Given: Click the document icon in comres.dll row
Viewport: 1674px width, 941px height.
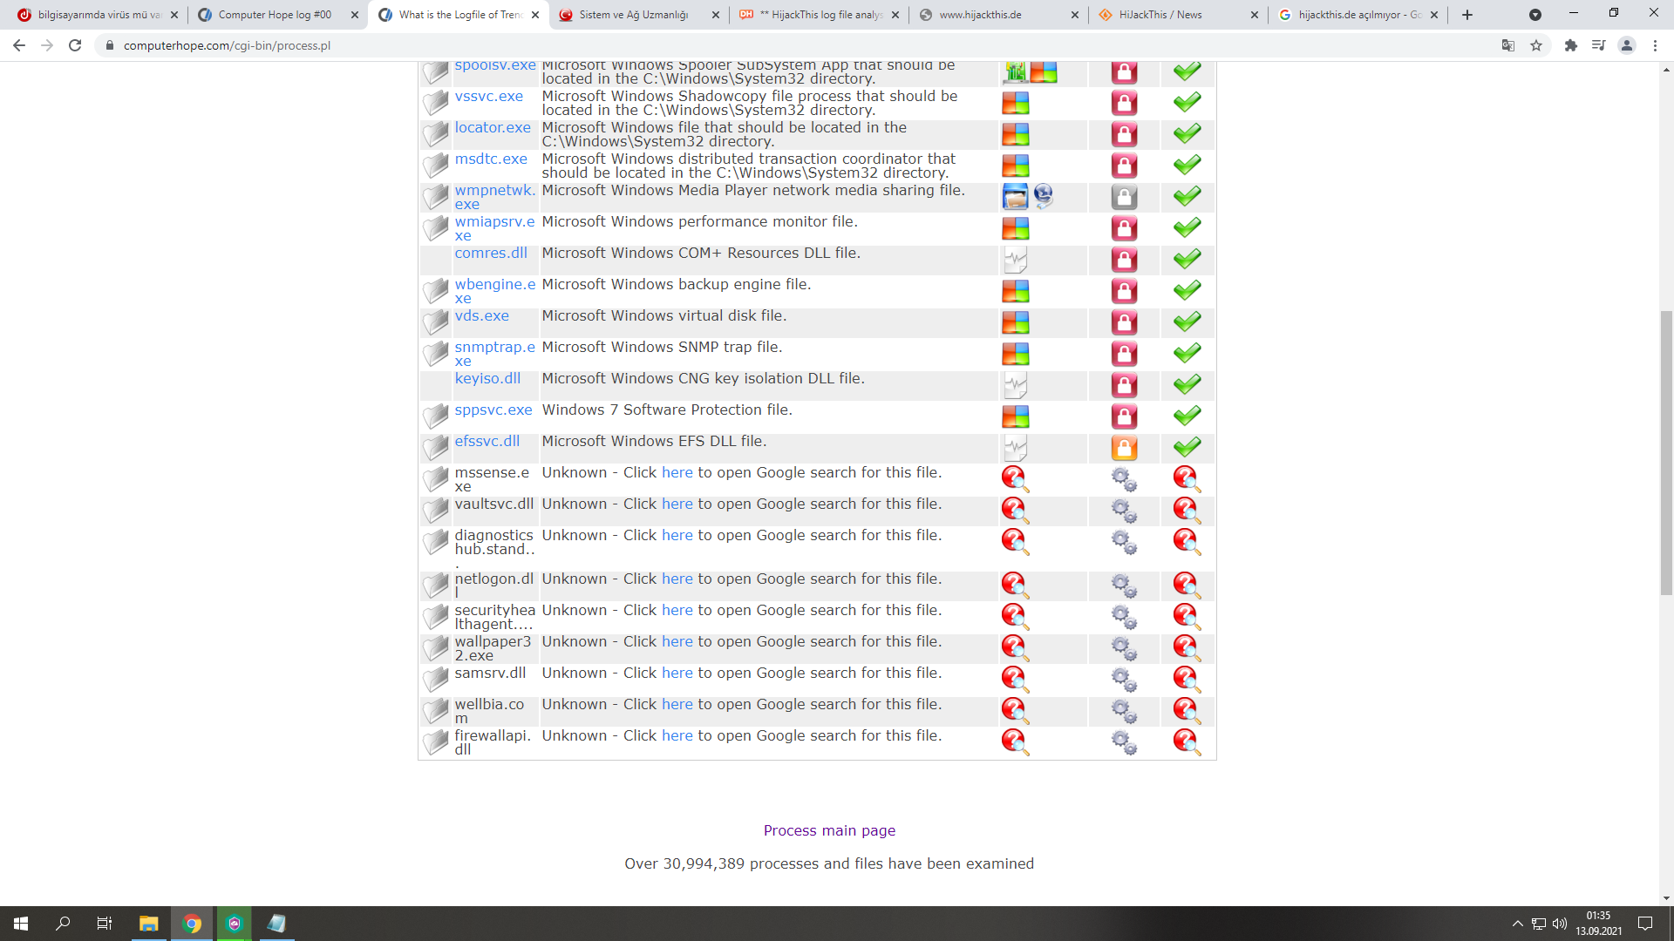Looking at the screenshot, I should [1015, 260].
